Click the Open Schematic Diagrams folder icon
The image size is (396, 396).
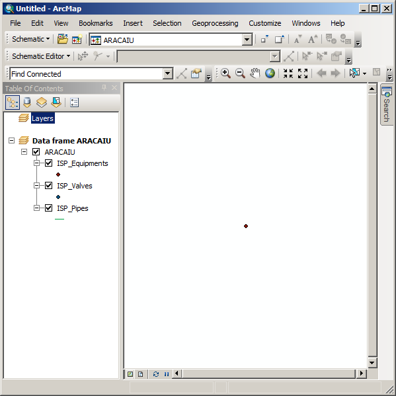pos(62,40)
